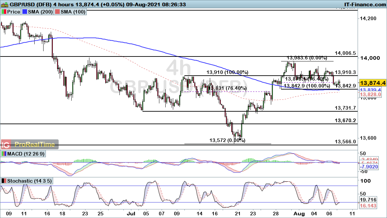
Task: Click the current price tag 13,874.4
Action: coord(373,83)
